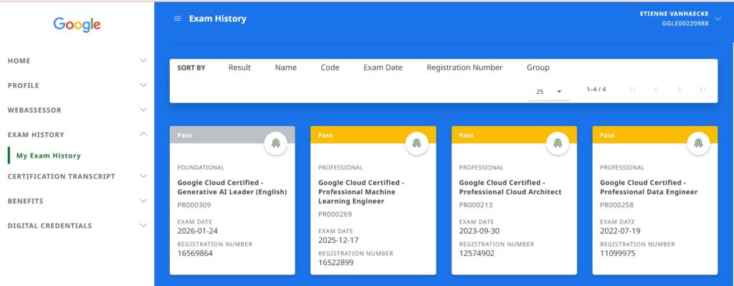
Task: Click the exam code PR000269
Action: (335, 214)
